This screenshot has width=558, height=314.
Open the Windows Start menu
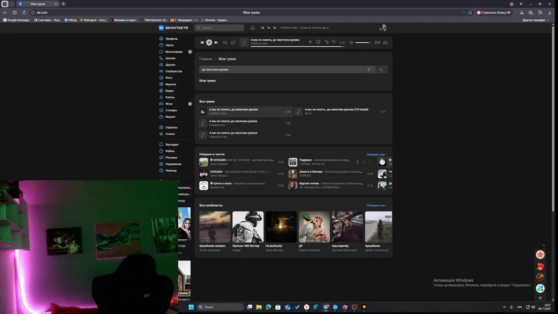(191, 307)
